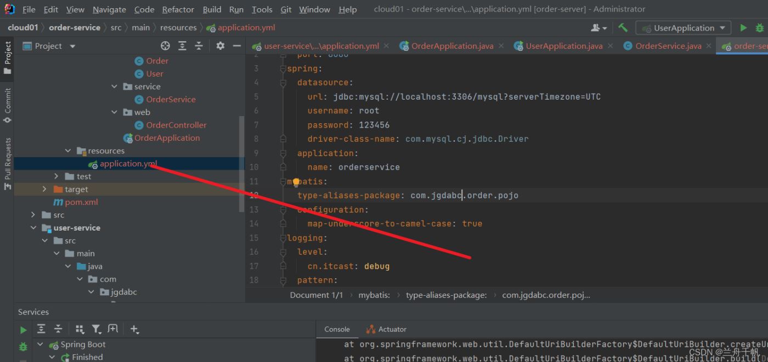Click the Build Project hammer icon

pyautogui.click(x=623, y=27)
